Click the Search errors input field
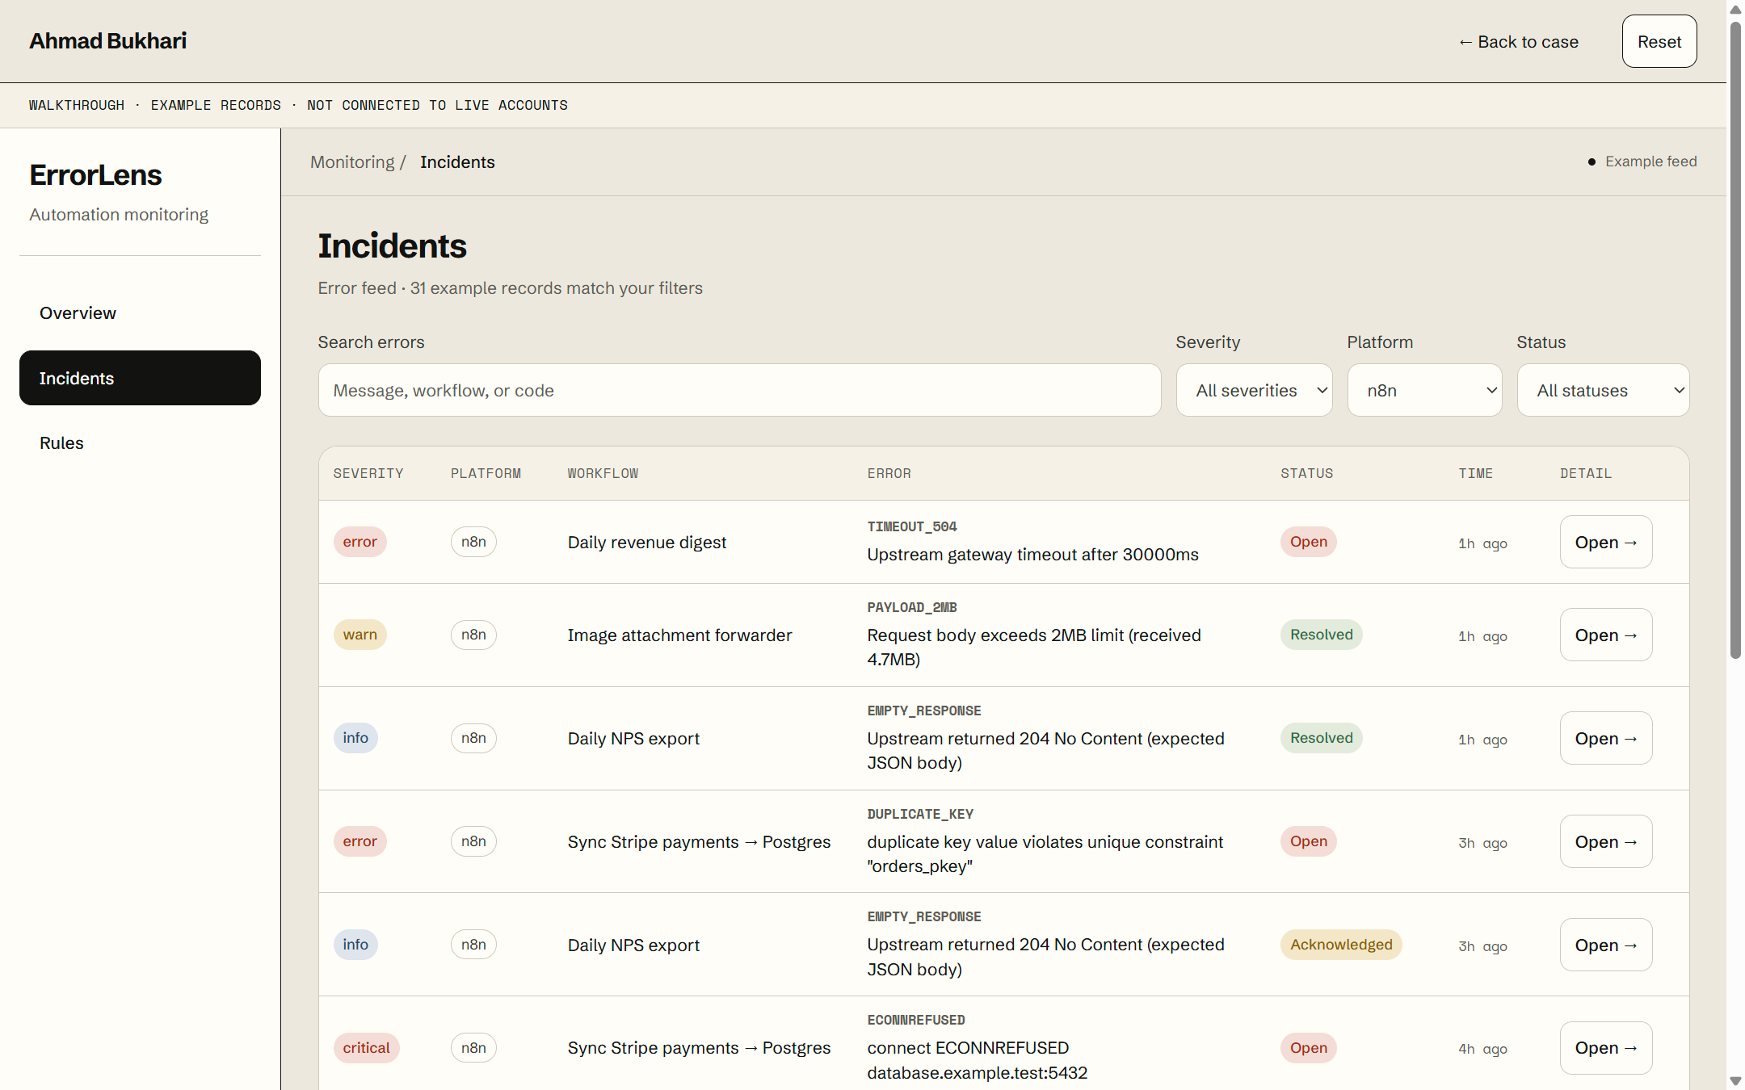1745x1090 pixels. click(x=739, y=390)
